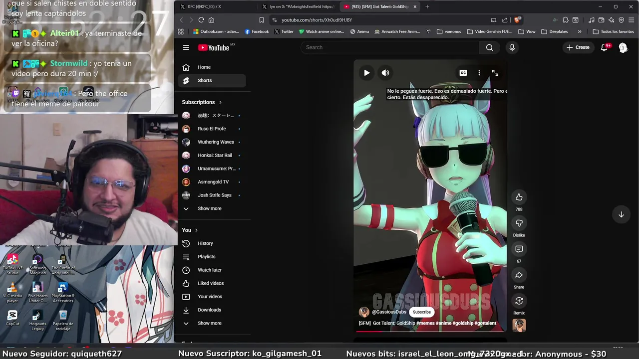Image resolution: width=639 pixels, height=359 pixels.
Task: Open the sound source thumbnail below Remix
Action: pyautogui.click(x=519, y=325)
